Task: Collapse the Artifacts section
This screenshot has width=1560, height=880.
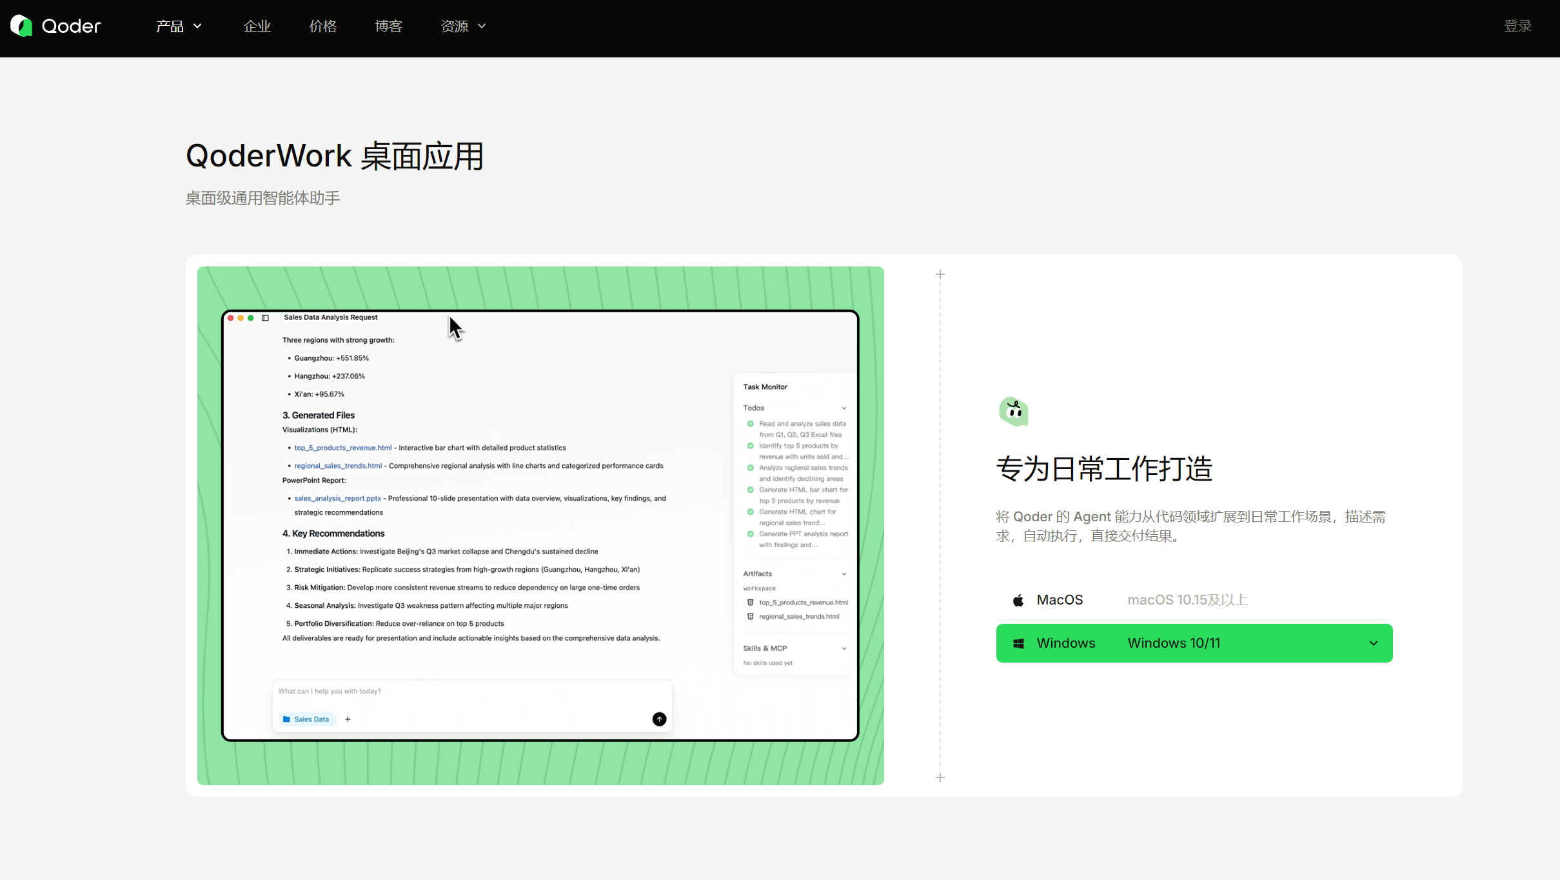Action: (844, 574)
